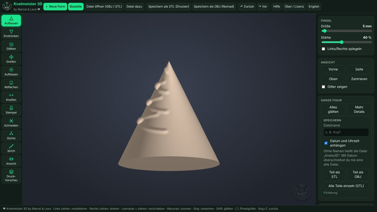Screen dimensions: 377x212
Task: Switch to the Oben view
Action: [333, 79]
